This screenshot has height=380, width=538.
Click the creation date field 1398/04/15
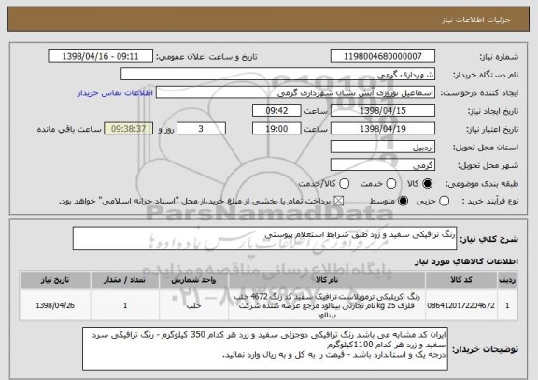(383, 111)
